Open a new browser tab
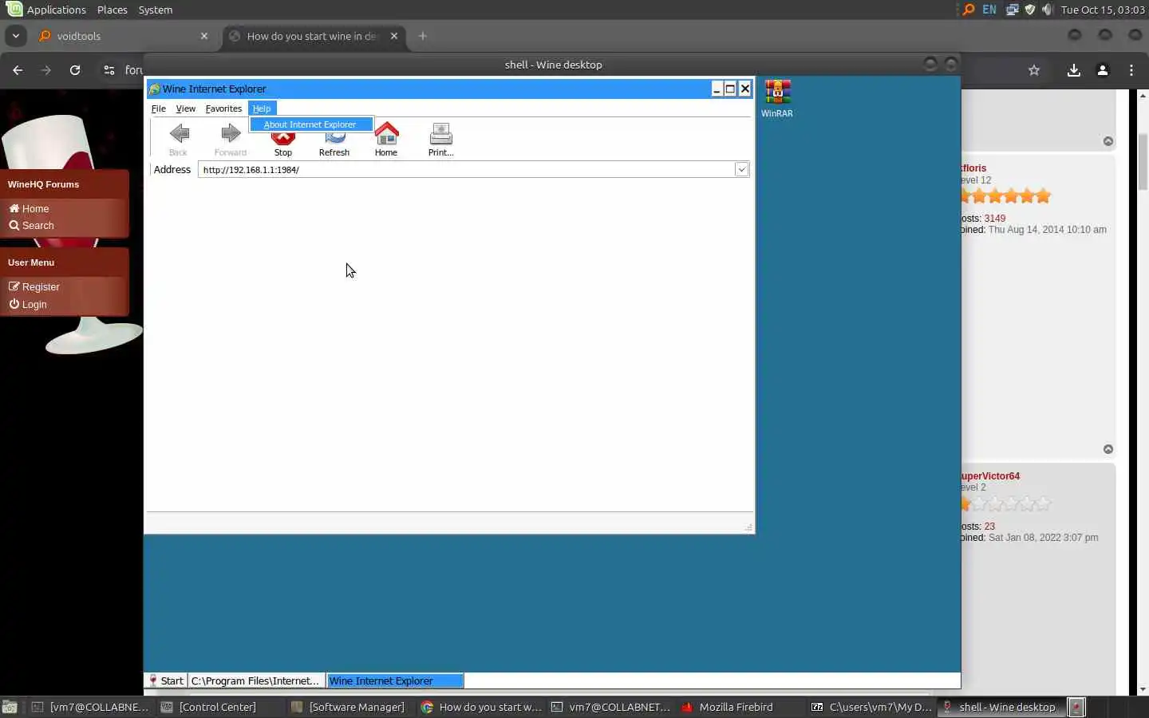Viewport: 1149px width, 718px height. click(423, 36)
